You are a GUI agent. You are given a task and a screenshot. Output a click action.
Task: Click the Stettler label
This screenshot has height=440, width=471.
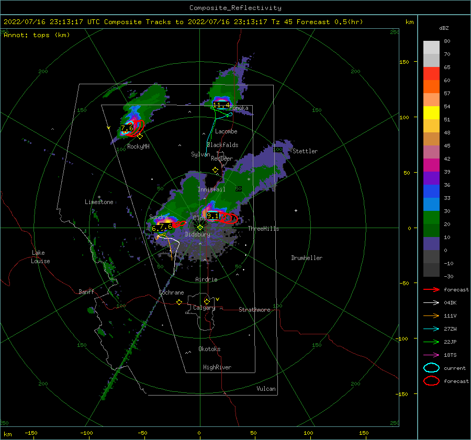point(305,151)
